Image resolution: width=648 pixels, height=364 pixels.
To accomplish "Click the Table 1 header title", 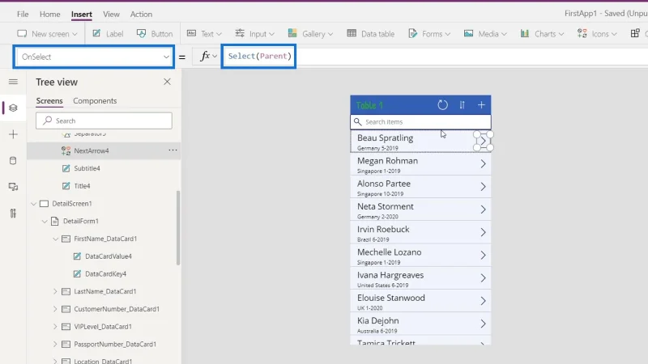I will click(369, 105).
